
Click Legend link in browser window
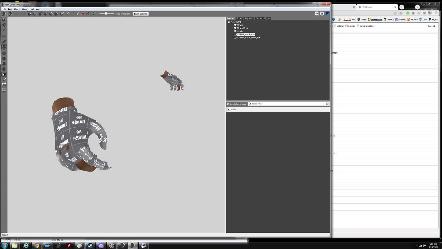pos(432,26)
